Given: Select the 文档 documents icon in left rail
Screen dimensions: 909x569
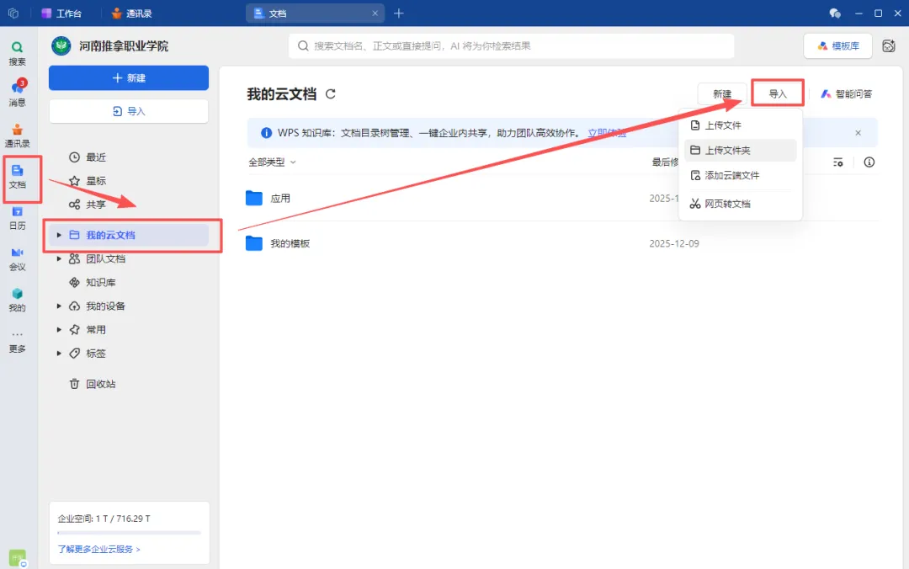Looking at the screenshot, I should (x=18, y=177).
